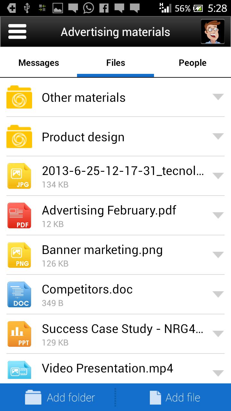Viewport: 231px width, 411px height.
Task: Tap the user profile avatar
Action: tap(212, 31)
